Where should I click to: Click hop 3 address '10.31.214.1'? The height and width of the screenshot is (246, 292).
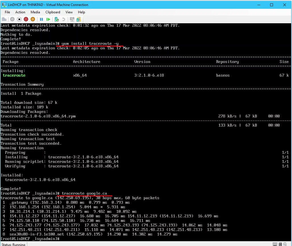pos(22,212)
